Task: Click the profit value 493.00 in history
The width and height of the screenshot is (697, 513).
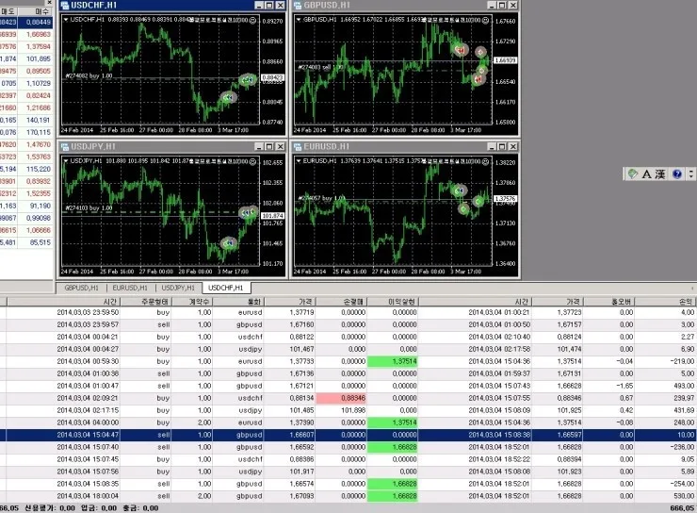Action: click(x=684, y=386)
